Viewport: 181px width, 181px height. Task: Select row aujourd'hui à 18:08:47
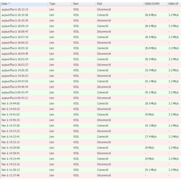90,31
